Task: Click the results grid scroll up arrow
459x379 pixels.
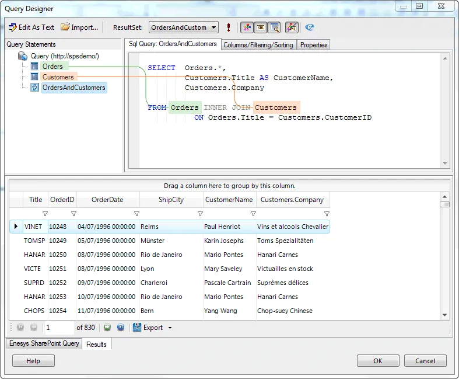Action: pos(444,197)
